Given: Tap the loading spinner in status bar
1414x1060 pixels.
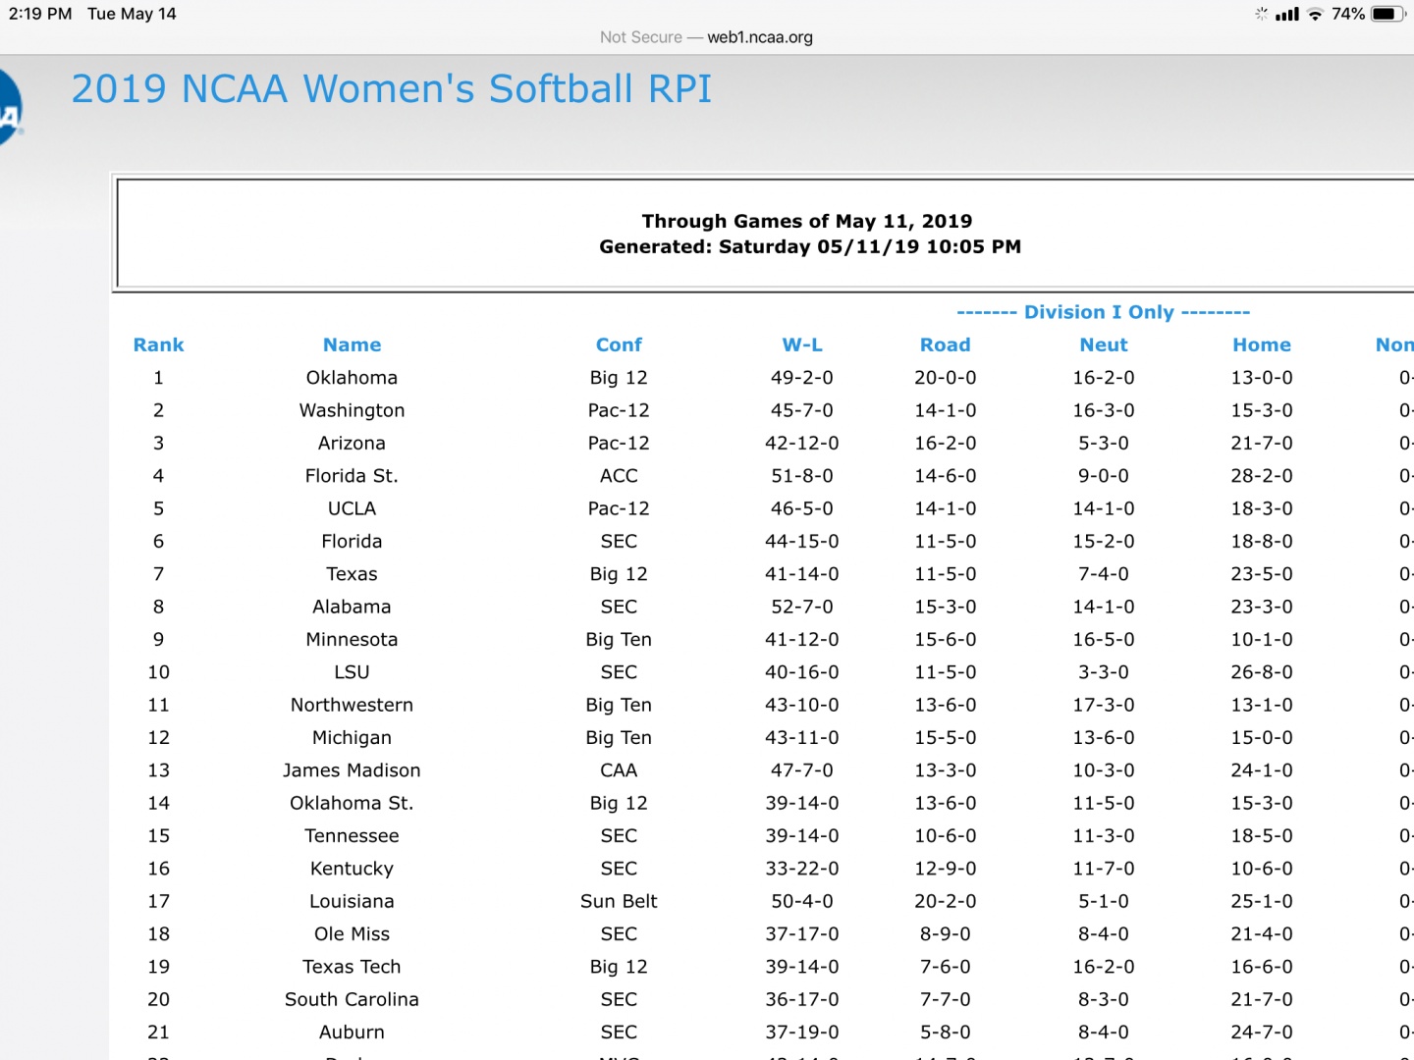Looking at the screenshot, I should pyautogui.click(x=1261, y=14).
